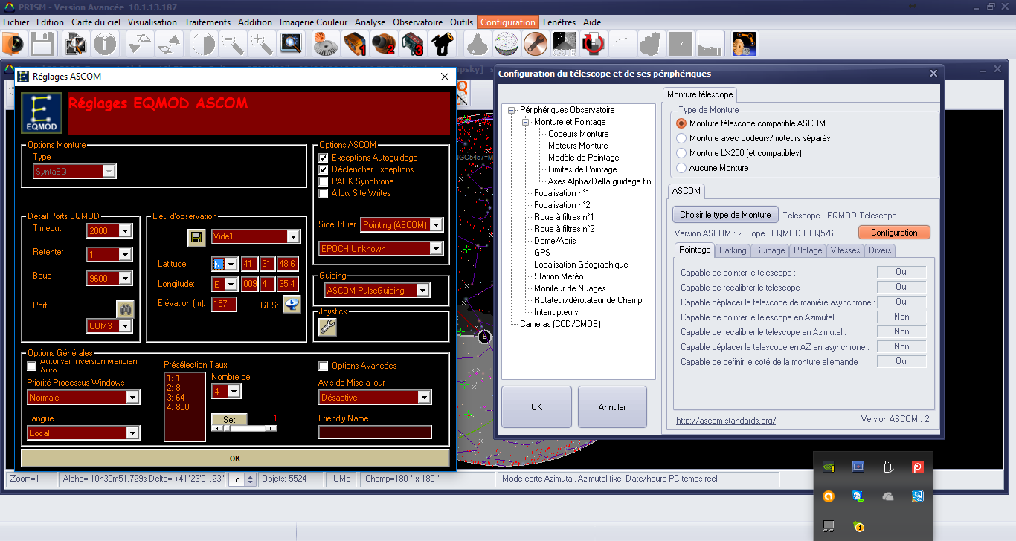
Task: Switch to the Guidage tab
Action: [x=770, y=250]
